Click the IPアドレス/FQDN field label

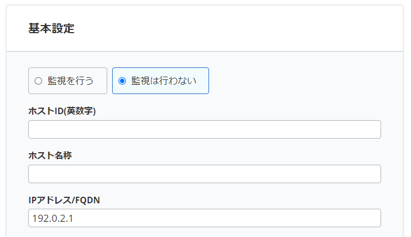click(64, 200)
